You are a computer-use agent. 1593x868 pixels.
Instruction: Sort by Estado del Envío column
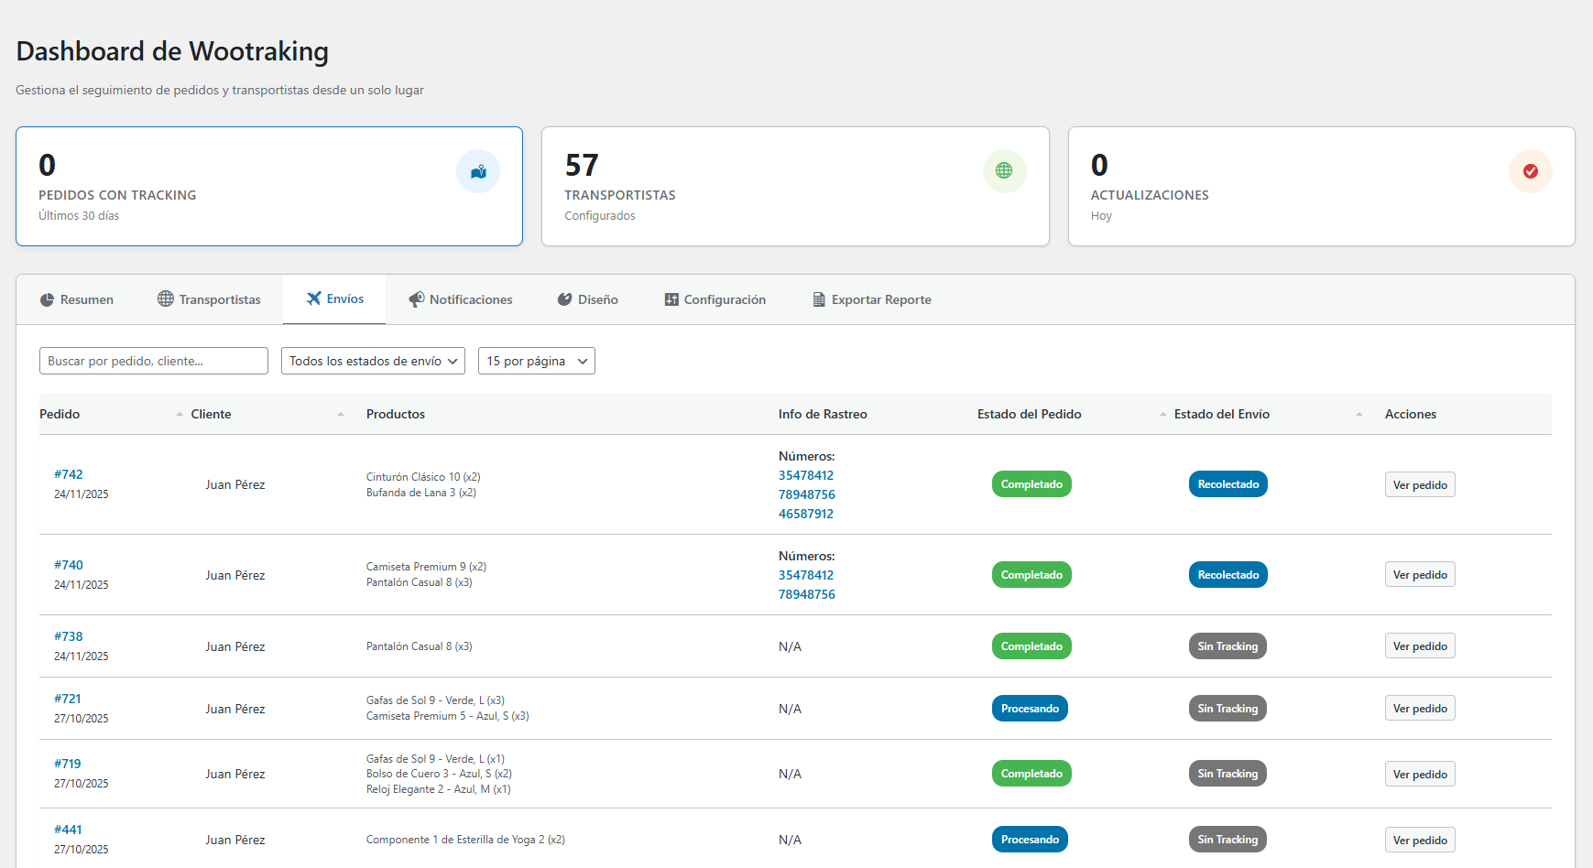pos(1221,414)
